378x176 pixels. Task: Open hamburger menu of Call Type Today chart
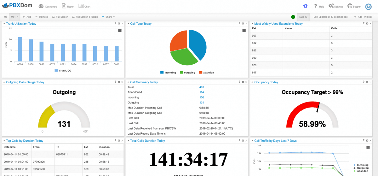point(244,31)
